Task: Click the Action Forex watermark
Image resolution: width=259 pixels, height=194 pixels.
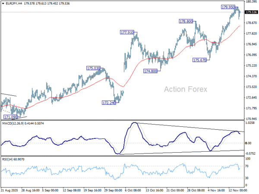Action: [186, 89]
